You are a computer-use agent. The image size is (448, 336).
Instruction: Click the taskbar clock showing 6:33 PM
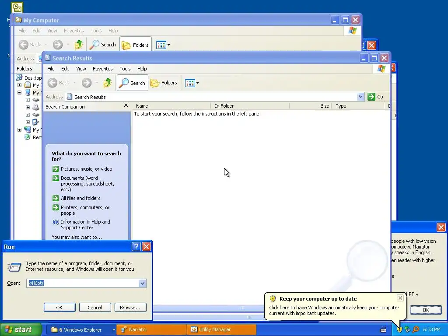point(431,330)
